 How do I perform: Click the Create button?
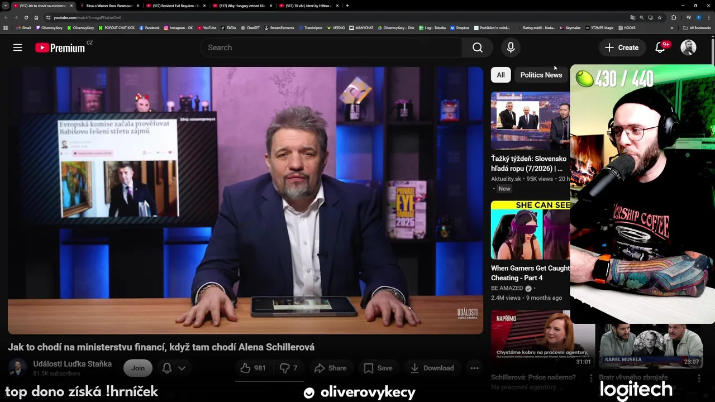coord(622,47)
